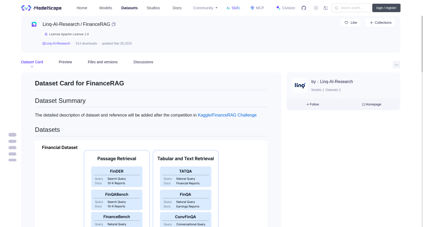Click the dataset icon beside Linq-AI-Research title

[x=34, y=24]
